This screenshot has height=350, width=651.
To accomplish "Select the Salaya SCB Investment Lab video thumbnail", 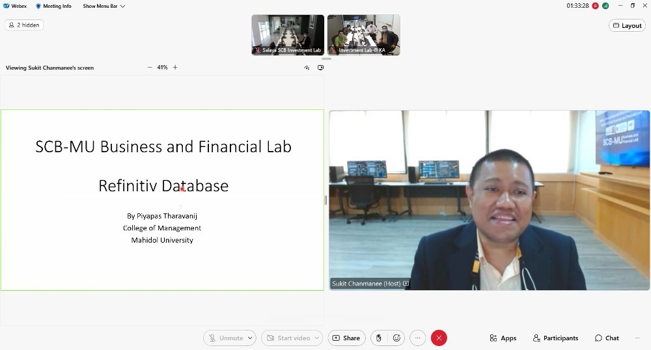I will [288, 34].
